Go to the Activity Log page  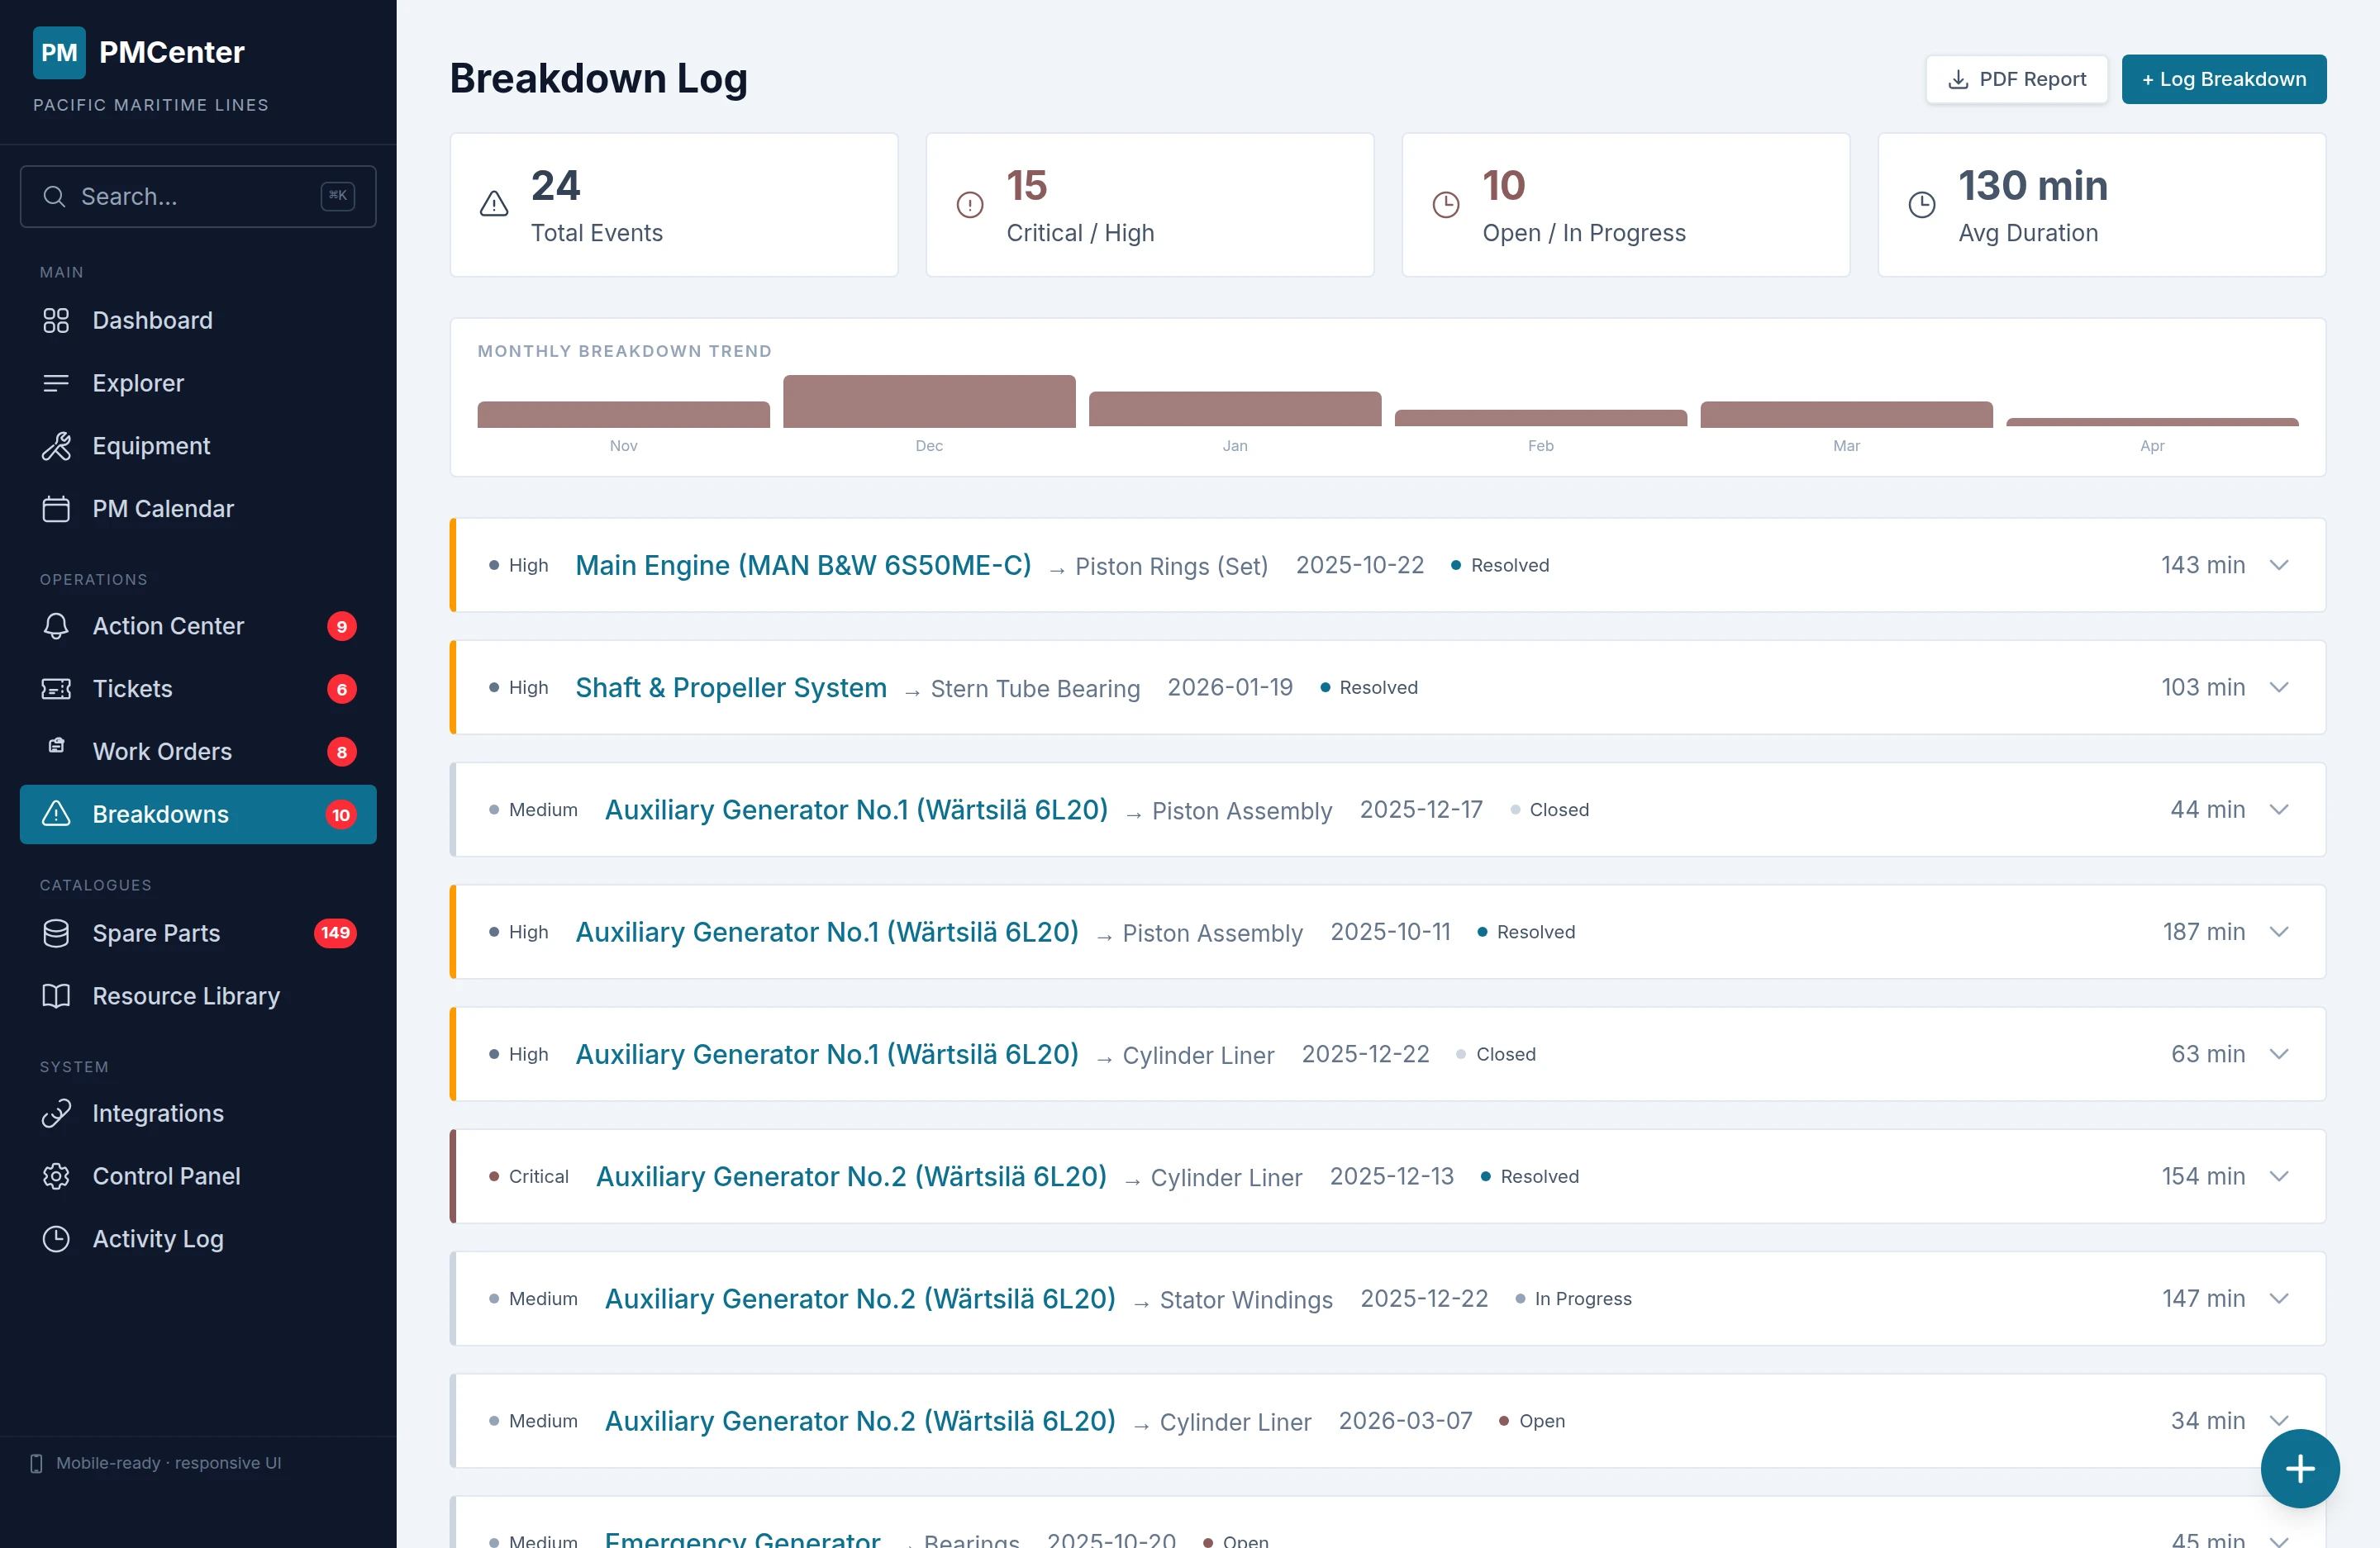point(158,1239)
